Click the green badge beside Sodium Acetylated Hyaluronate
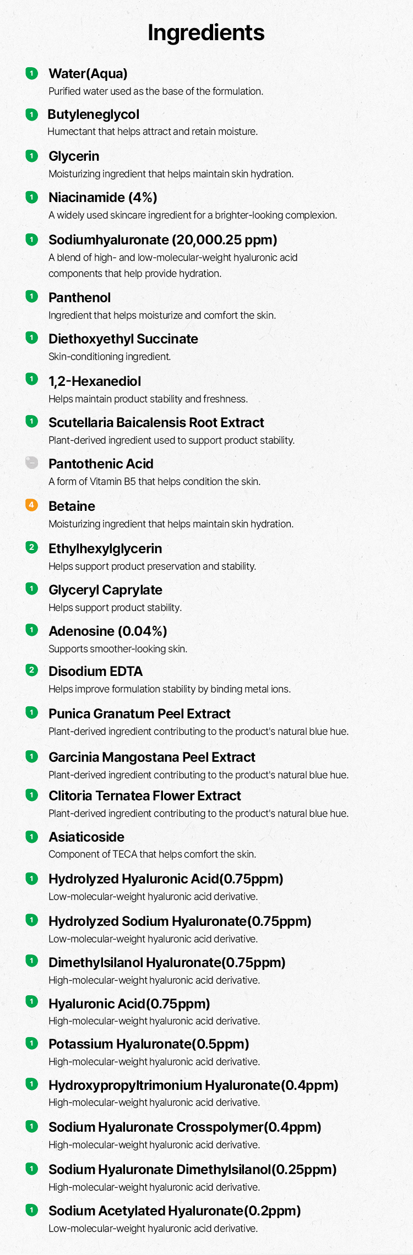Image resolution: width=413 pixels, height=1255 pixels. pos(32,1210)
